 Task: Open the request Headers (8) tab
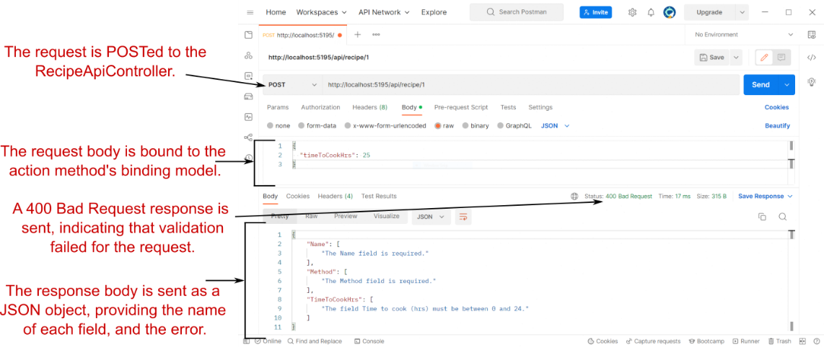(369, 107)
